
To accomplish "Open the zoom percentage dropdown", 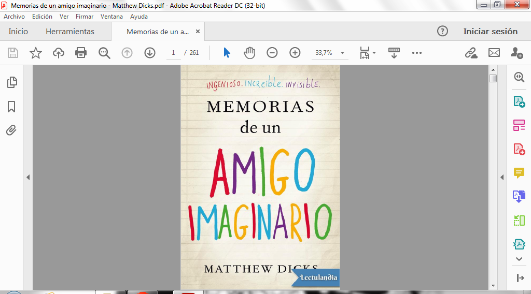I will pyautogui.click(x=342, y=53).
